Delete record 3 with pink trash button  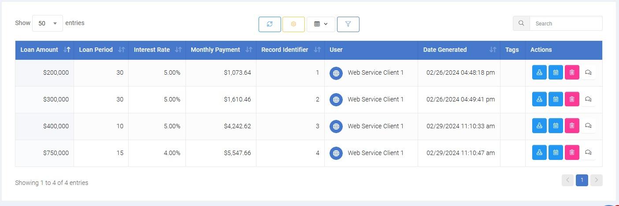click(572, 126)
